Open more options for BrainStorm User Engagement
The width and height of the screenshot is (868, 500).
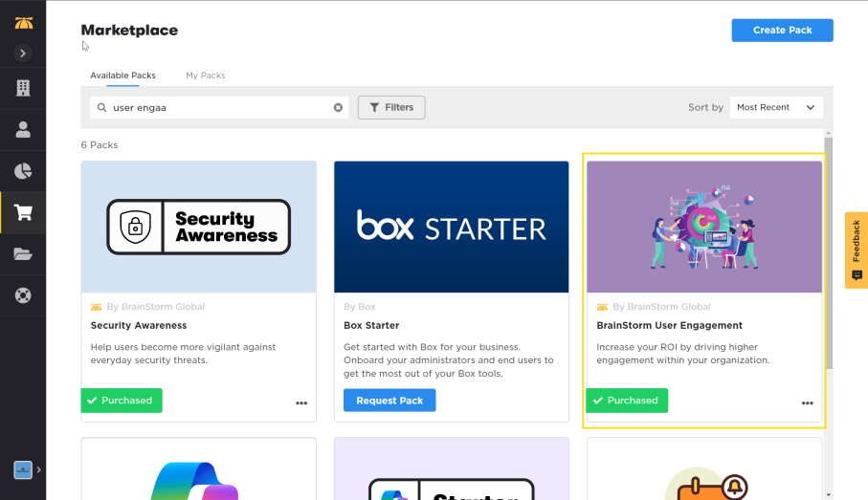808,403
